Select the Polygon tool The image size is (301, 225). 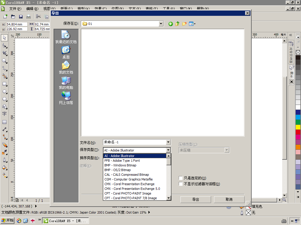(x=4, y=99)
